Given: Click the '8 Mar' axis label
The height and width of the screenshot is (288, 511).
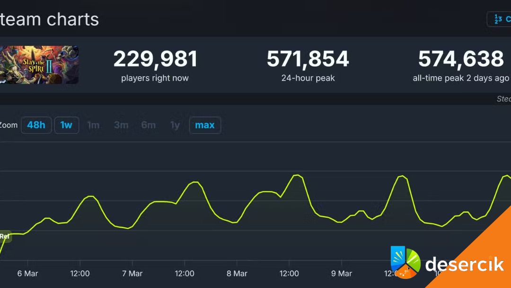Looking at the screenshot, I should (237, 274).
